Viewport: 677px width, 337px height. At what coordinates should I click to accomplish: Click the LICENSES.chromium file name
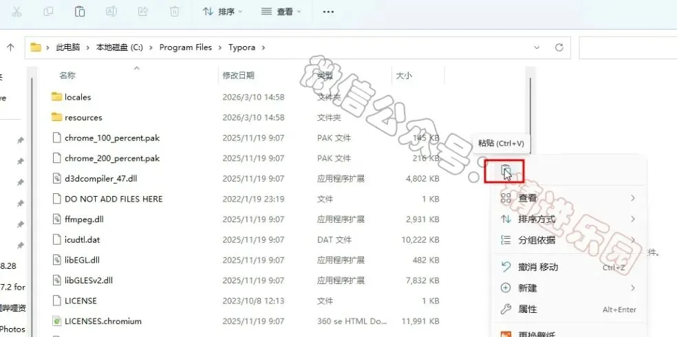103,321
